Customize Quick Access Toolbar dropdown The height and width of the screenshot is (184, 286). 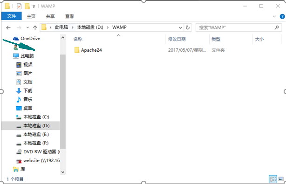(34, 7)
